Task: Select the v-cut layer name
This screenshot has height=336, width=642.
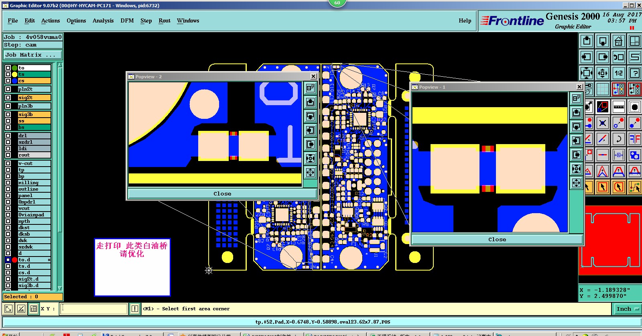Action: click(35, 163)
